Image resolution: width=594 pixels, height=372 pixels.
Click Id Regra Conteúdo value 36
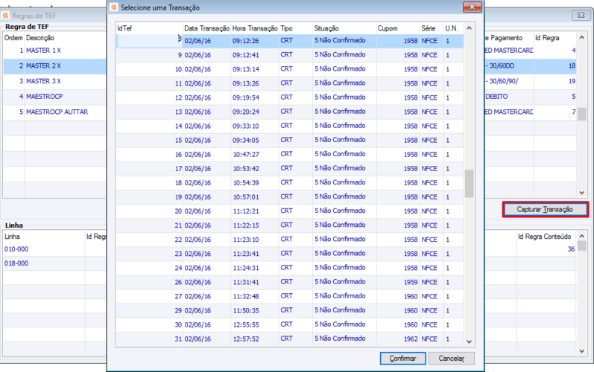point(546,249)
